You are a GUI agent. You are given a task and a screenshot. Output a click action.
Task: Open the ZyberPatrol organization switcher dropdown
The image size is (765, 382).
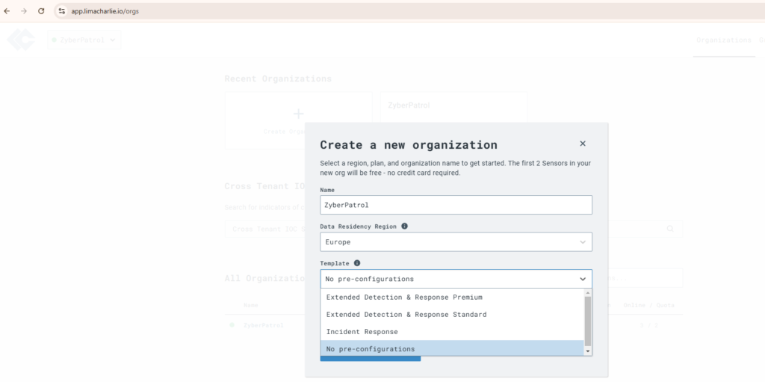pos(84,40)
